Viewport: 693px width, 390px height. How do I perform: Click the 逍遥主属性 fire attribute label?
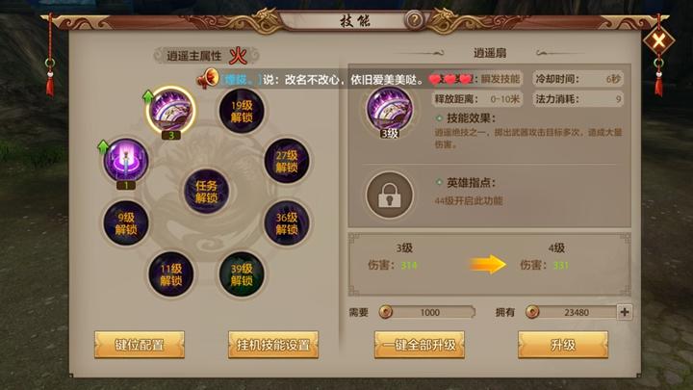coord(206,56)
